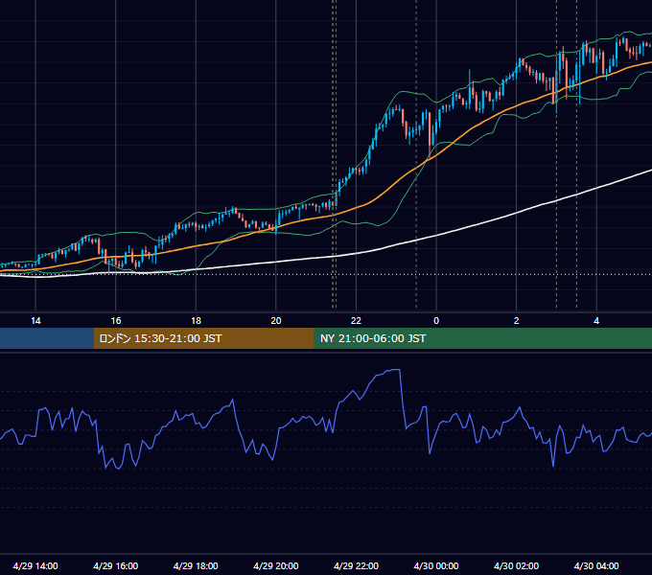The image size is (652, 575).
Task: Click the 2 hour label on price chart axis
Action: [516, 321]
